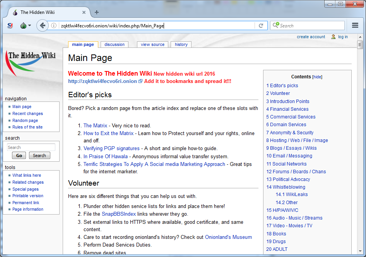
Task: Jump to 18 Books
Action: click(276, 234)
